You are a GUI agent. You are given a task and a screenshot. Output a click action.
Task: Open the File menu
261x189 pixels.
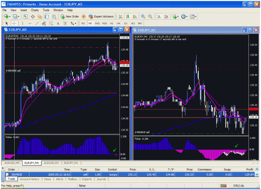click(x=5, y=10)
